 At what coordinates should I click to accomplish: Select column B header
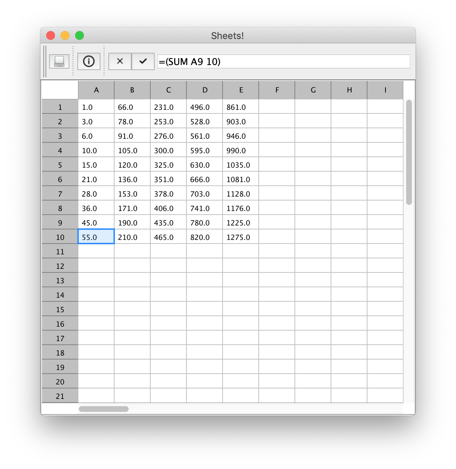click(132, 90)
